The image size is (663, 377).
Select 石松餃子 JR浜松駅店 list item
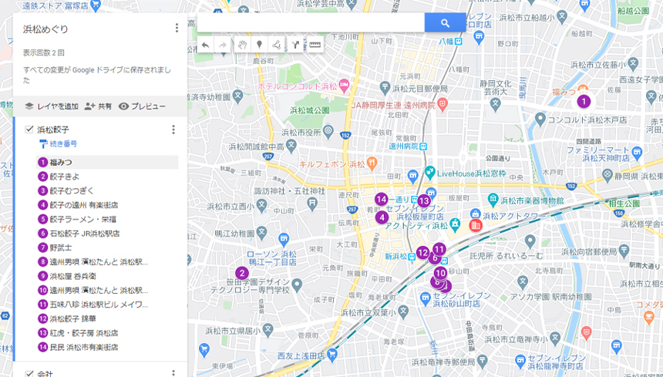click(107, 234)
